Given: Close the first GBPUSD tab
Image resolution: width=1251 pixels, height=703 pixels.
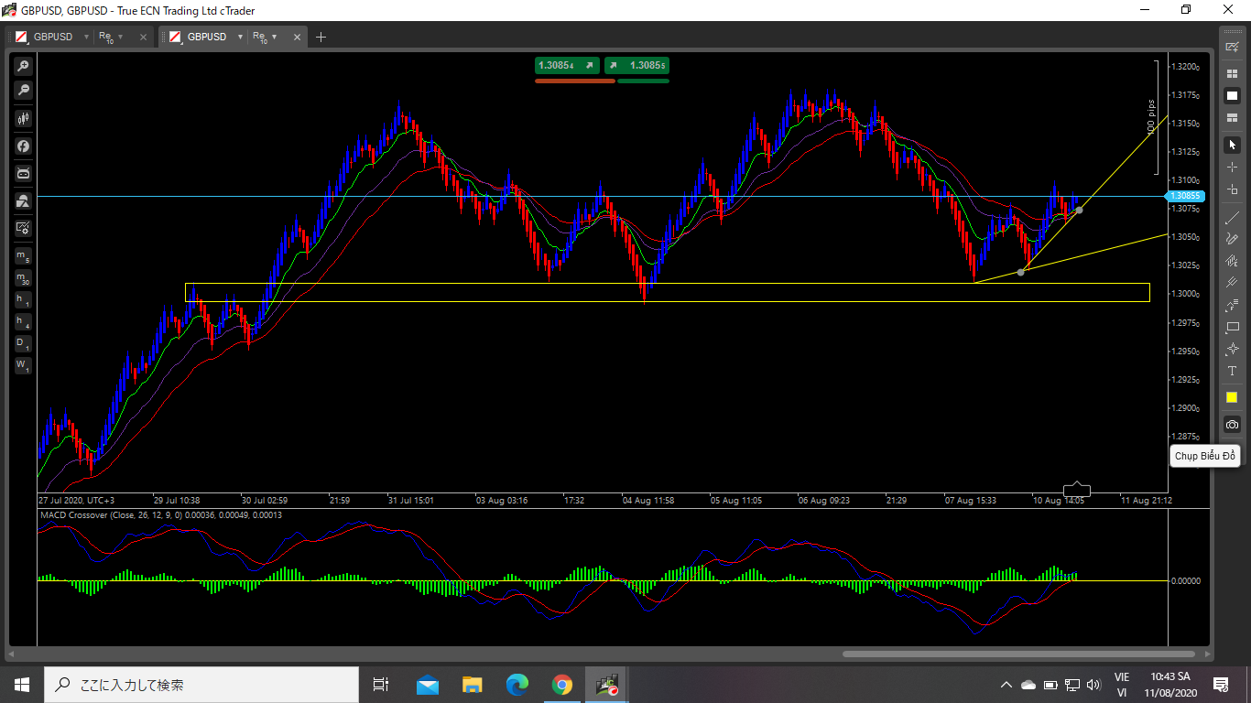Looking at the screenshot, I should [143, 38].
